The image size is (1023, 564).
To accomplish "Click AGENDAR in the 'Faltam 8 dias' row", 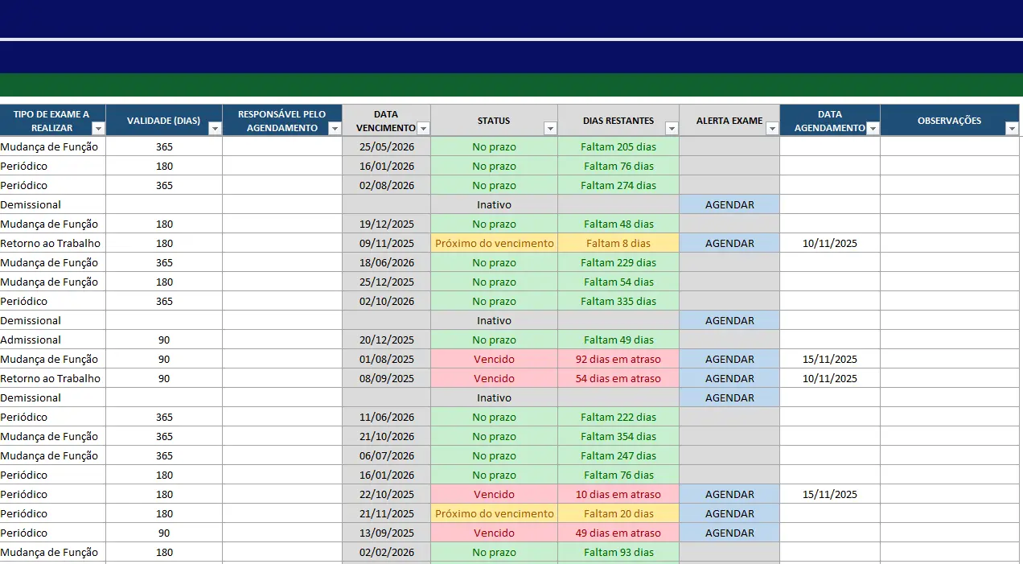I will (x=729, y=243).
